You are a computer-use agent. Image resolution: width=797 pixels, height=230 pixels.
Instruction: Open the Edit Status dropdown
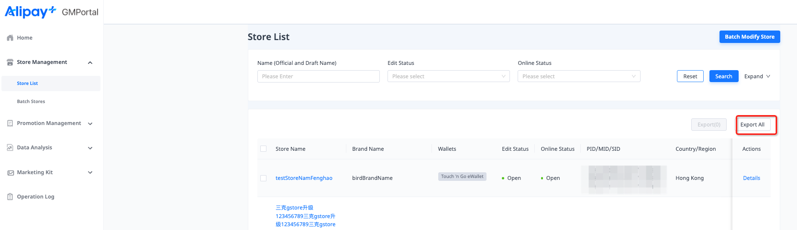(x=448, y=76)
